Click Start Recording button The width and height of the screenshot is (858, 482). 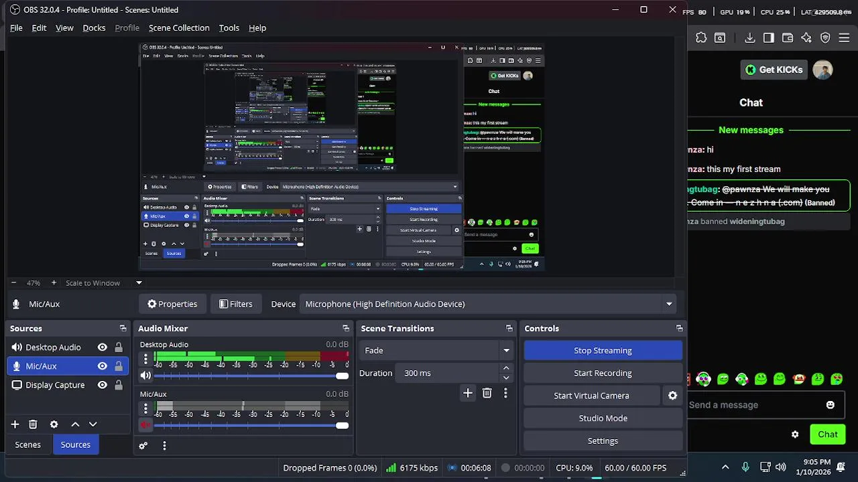[x=603, y=373]
